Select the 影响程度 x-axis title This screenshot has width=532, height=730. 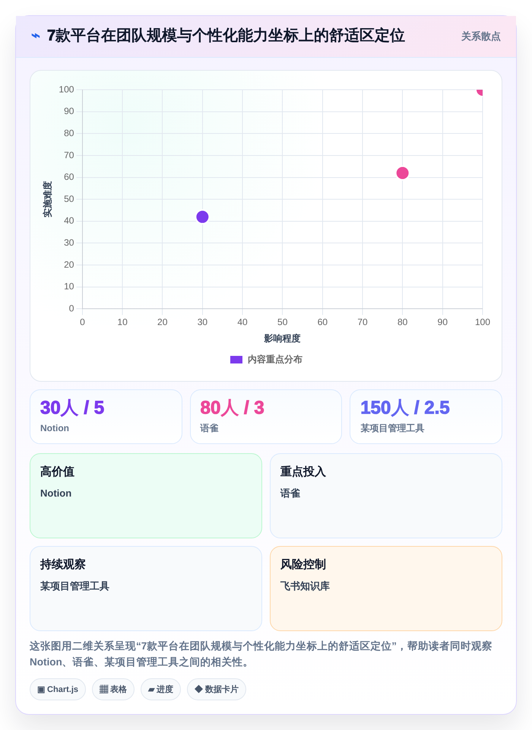(x=282, y=338)
